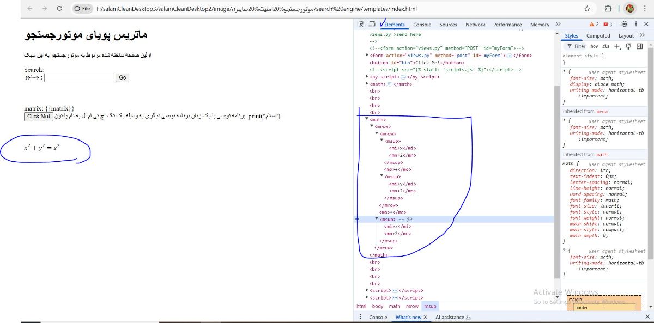Show the warnings issue counter
The width and height of the screenshot is (654, 323).
tap(594, 25)
